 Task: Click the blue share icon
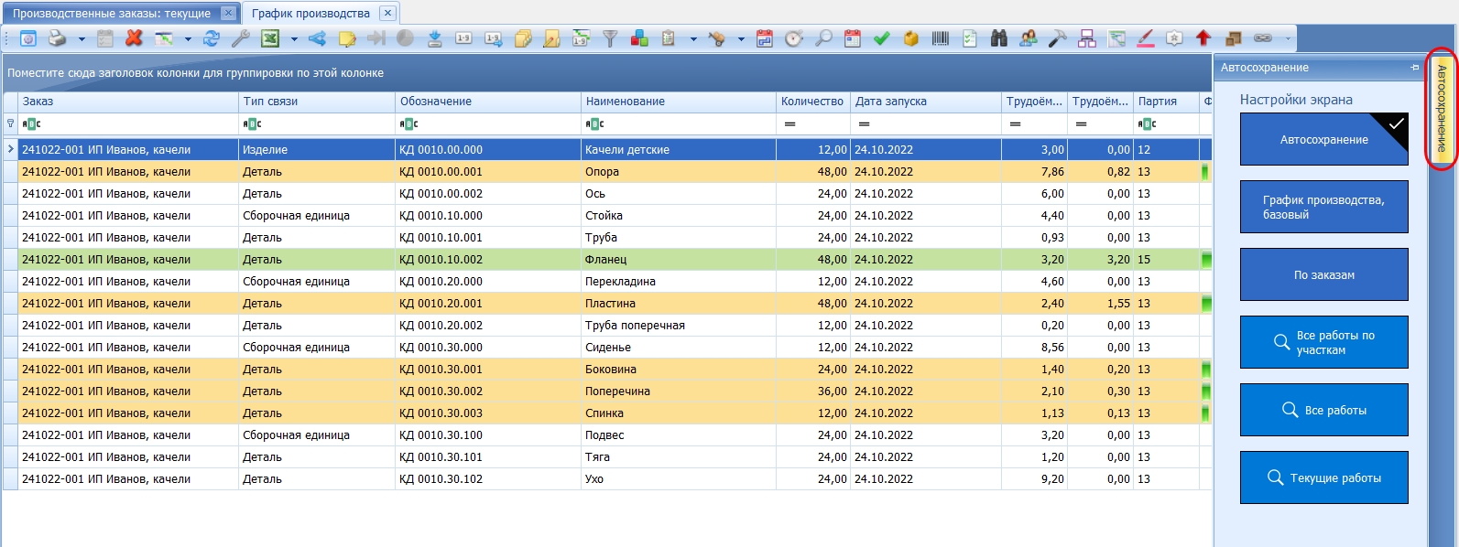pos(317,38)
